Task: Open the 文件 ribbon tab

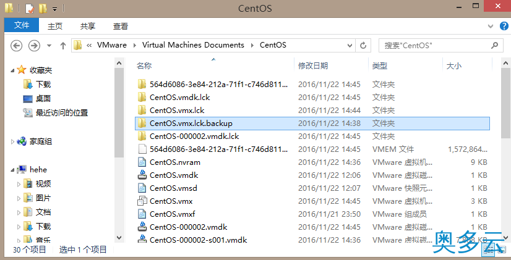Action: pyautogui.click(x=22, y=25)
